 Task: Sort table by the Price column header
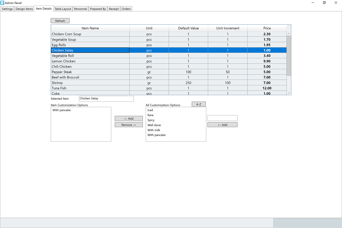267,28
